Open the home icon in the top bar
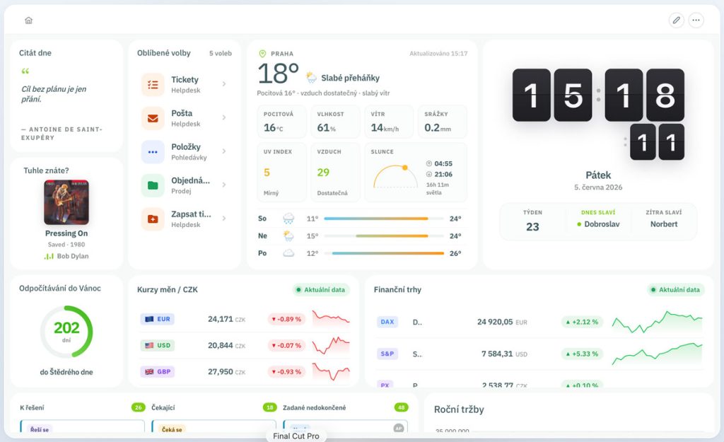The image size is (724, 442). pyautogui.click(x=28, y=21)
